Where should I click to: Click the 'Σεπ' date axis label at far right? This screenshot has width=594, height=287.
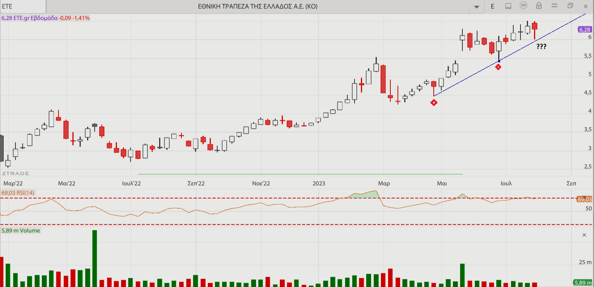coord(571,183)
